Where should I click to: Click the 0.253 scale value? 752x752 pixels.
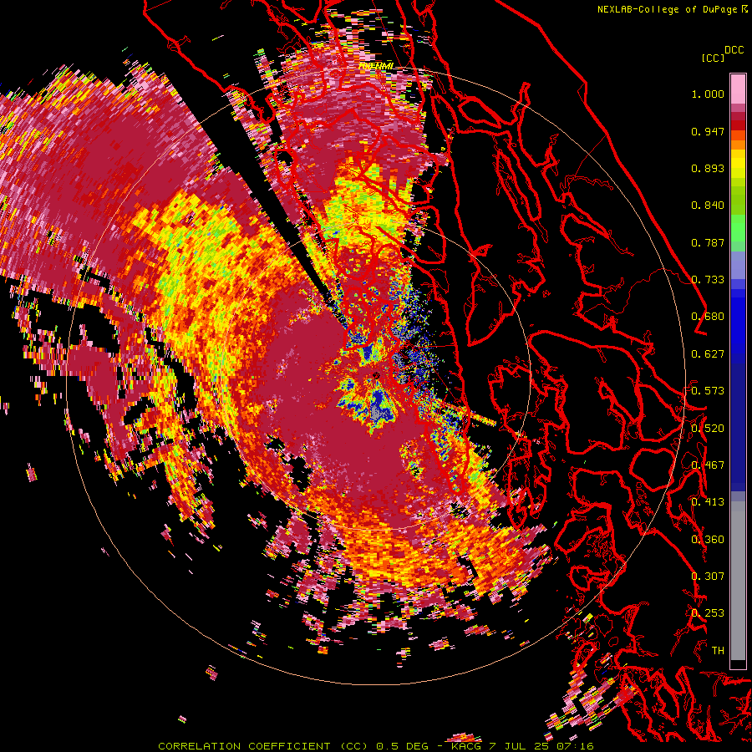pos(708,613)
